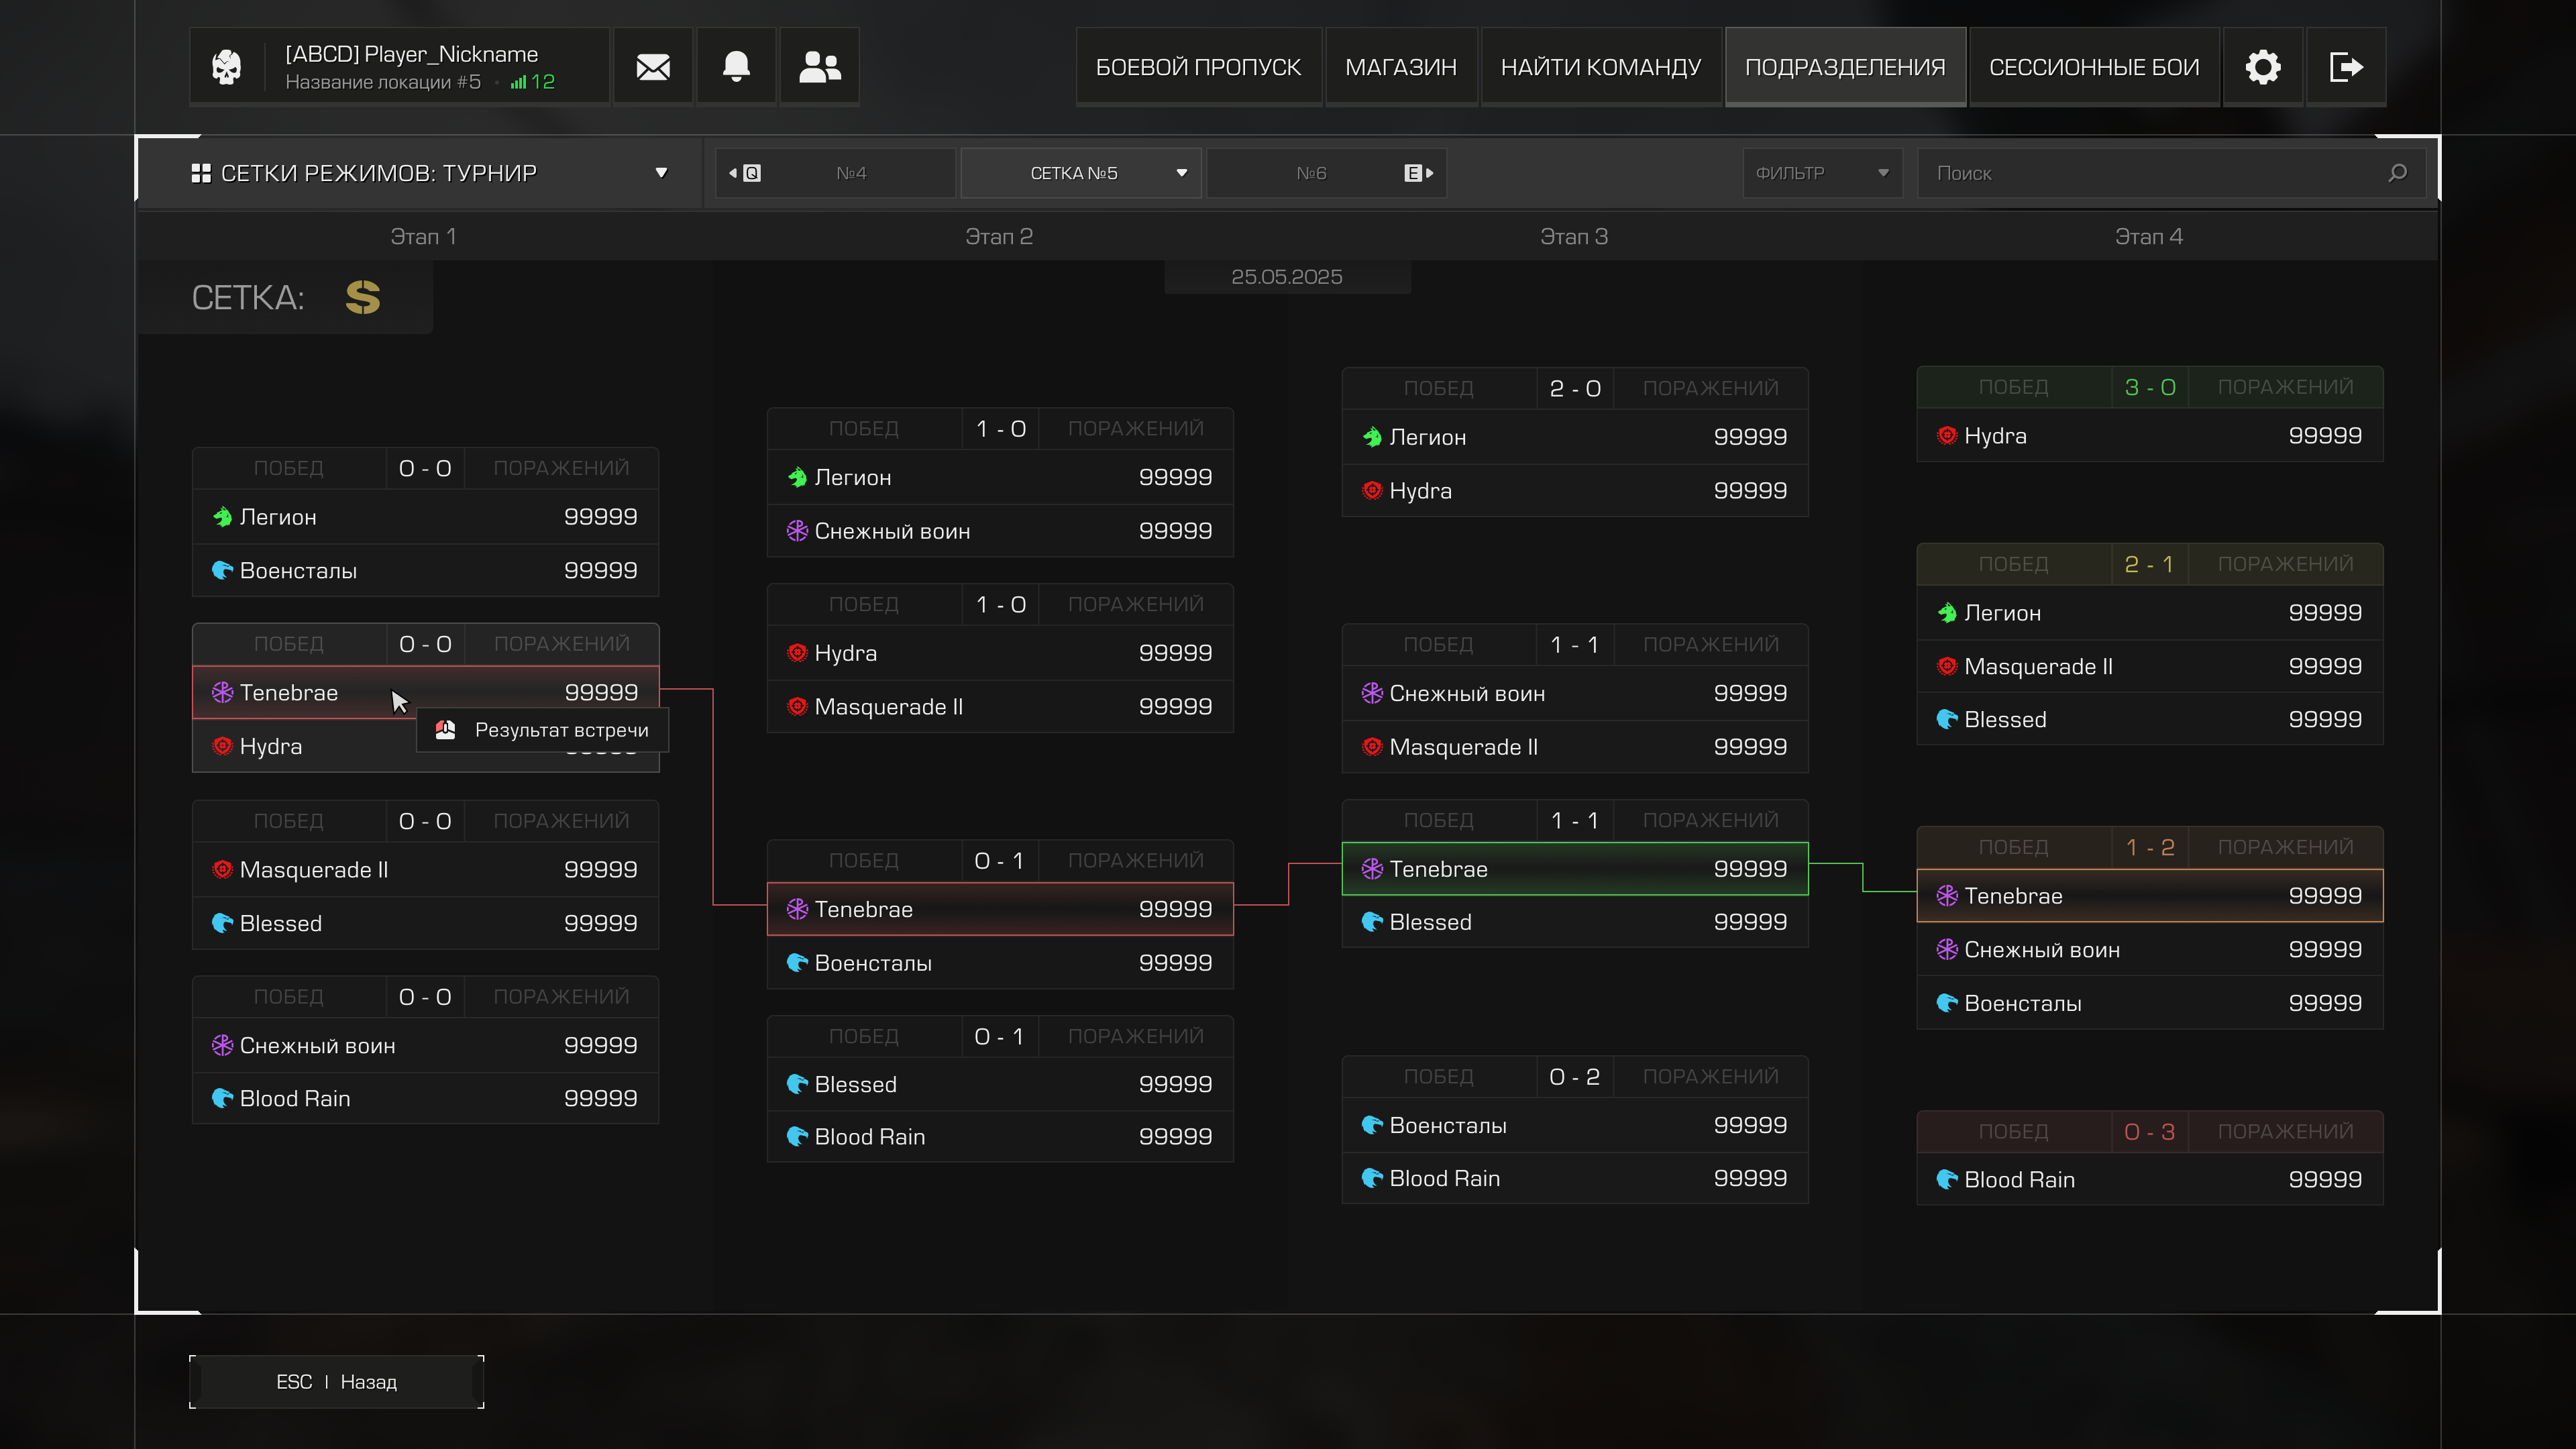The height and width of the screenshot is (1449, 2576).
Task: Go to previous bracket №4
Action: click(836, 173)
